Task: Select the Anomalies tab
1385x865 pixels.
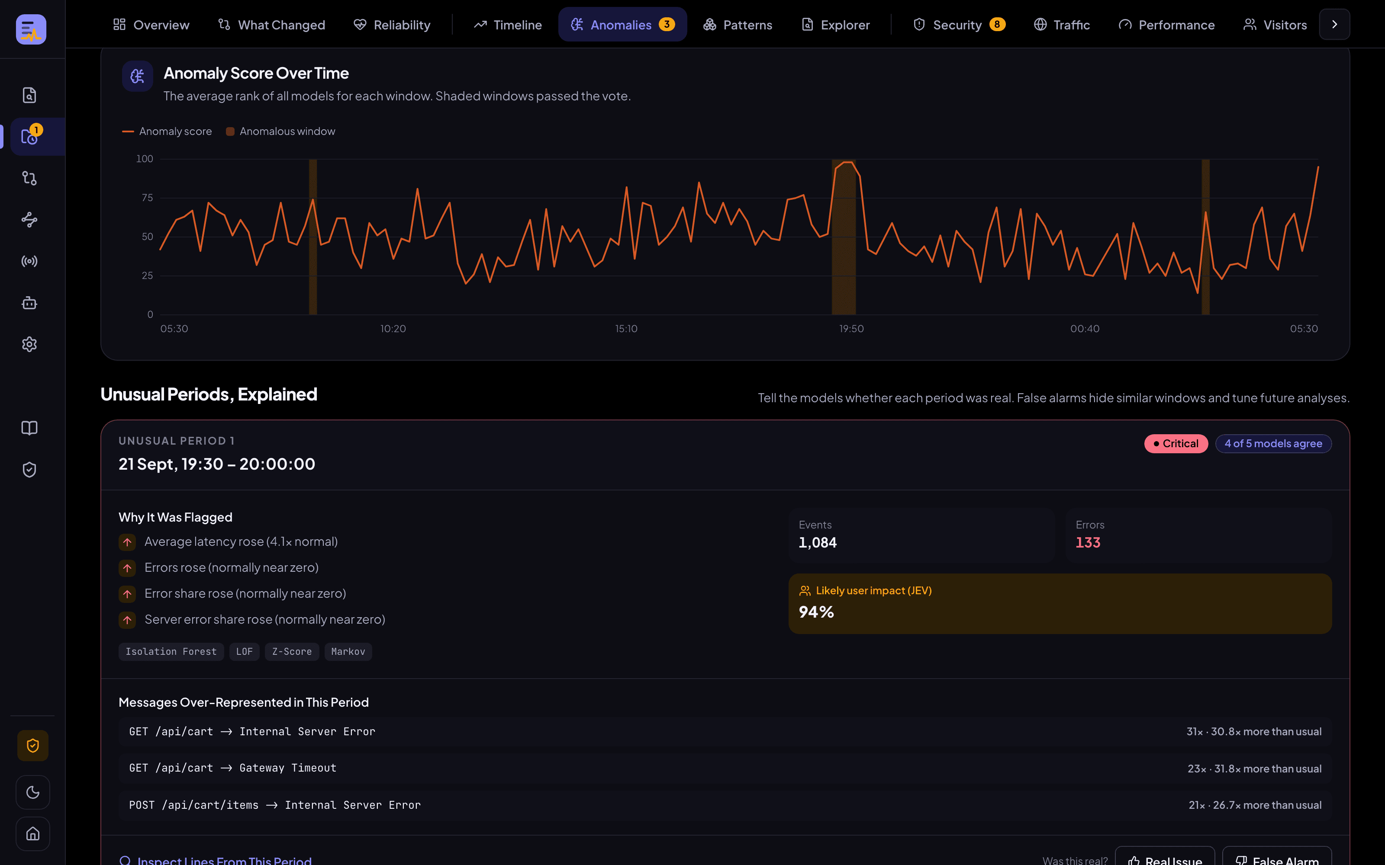Action: pos(623,25)
